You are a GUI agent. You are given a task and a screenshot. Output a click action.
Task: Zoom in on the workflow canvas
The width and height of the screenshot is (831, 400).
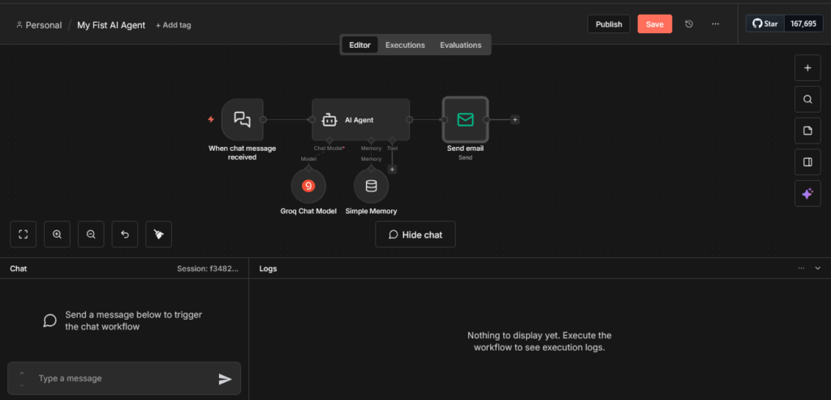tap(58, 234)
